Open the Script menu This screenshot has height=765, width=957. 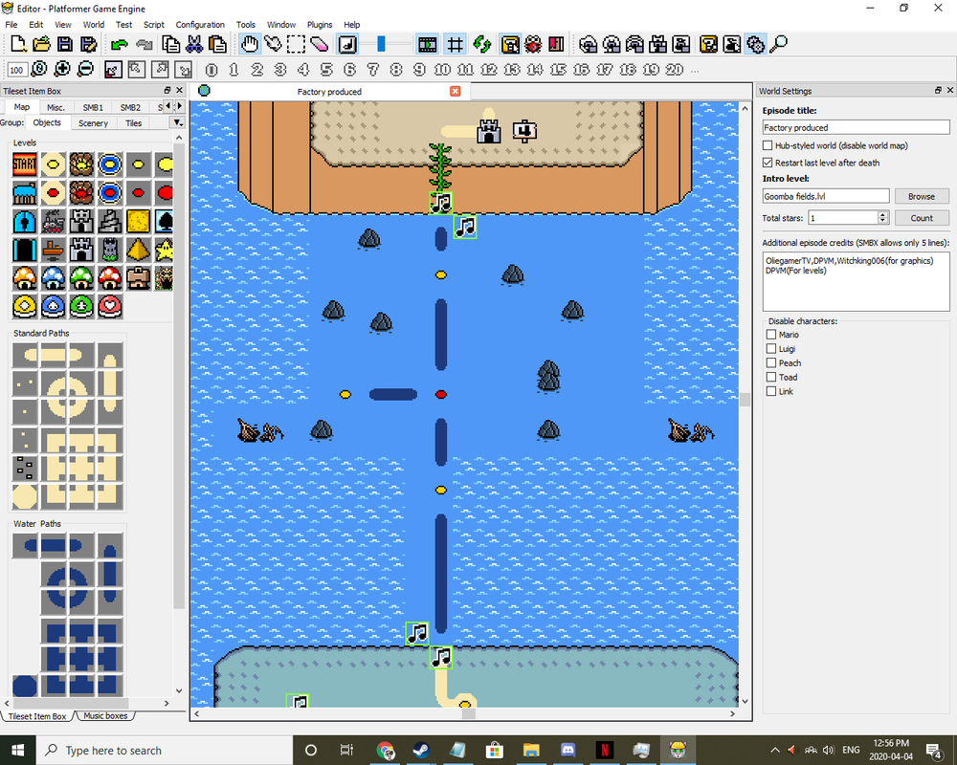(x=154, y=25)
